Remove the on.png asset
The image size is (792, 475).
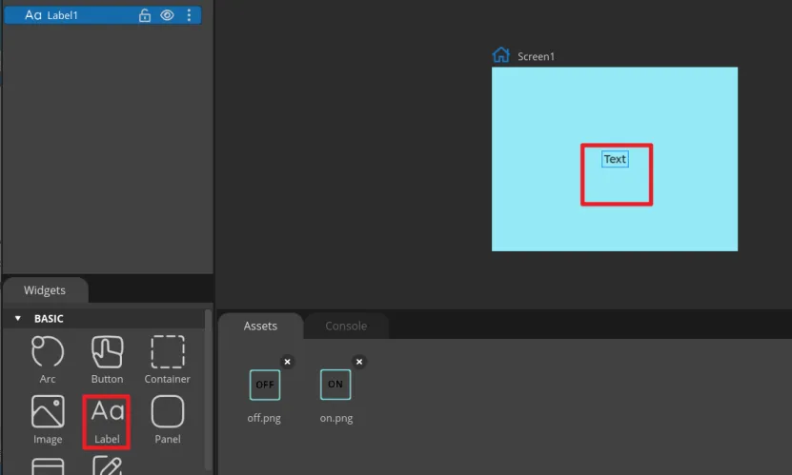tap(358, 362)
